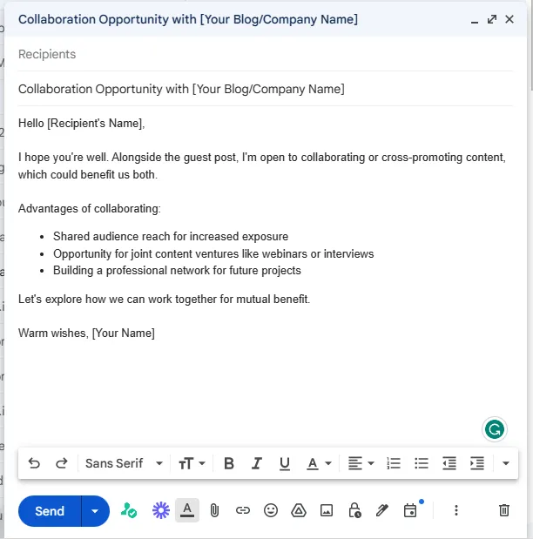Image resolution: width=533 pixels, height=539 pixels.
Task: Open more options three-dot menu
Action: [456, 510]
